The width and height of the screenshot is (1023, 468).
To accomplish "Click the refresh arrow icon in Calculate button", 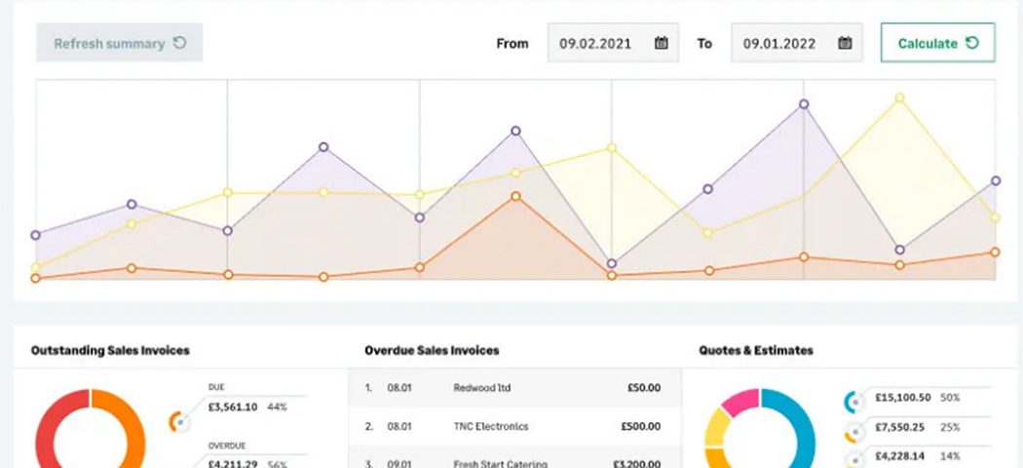I will [972, 43].
